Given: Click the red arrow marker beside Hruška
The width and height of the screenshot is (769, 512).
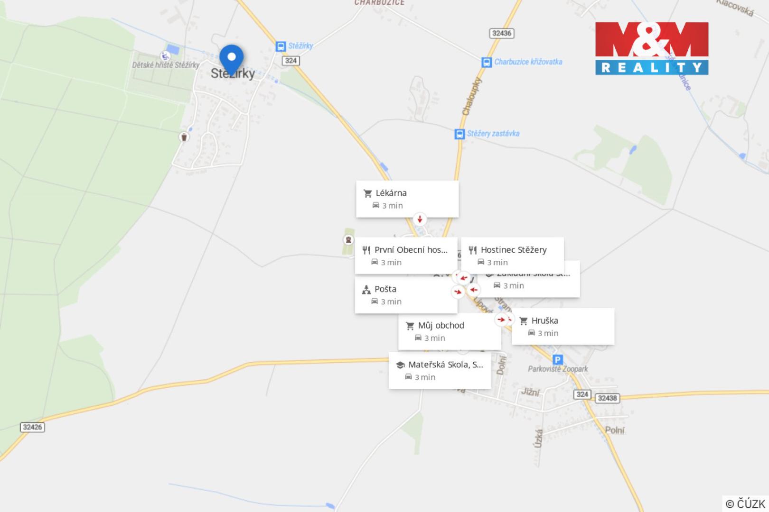Looking at the screenshot, I should pos(502,320).
